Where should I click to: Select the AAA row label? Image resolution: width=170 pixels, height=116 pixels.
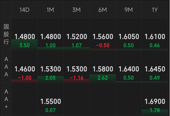[x=6, y=67]
